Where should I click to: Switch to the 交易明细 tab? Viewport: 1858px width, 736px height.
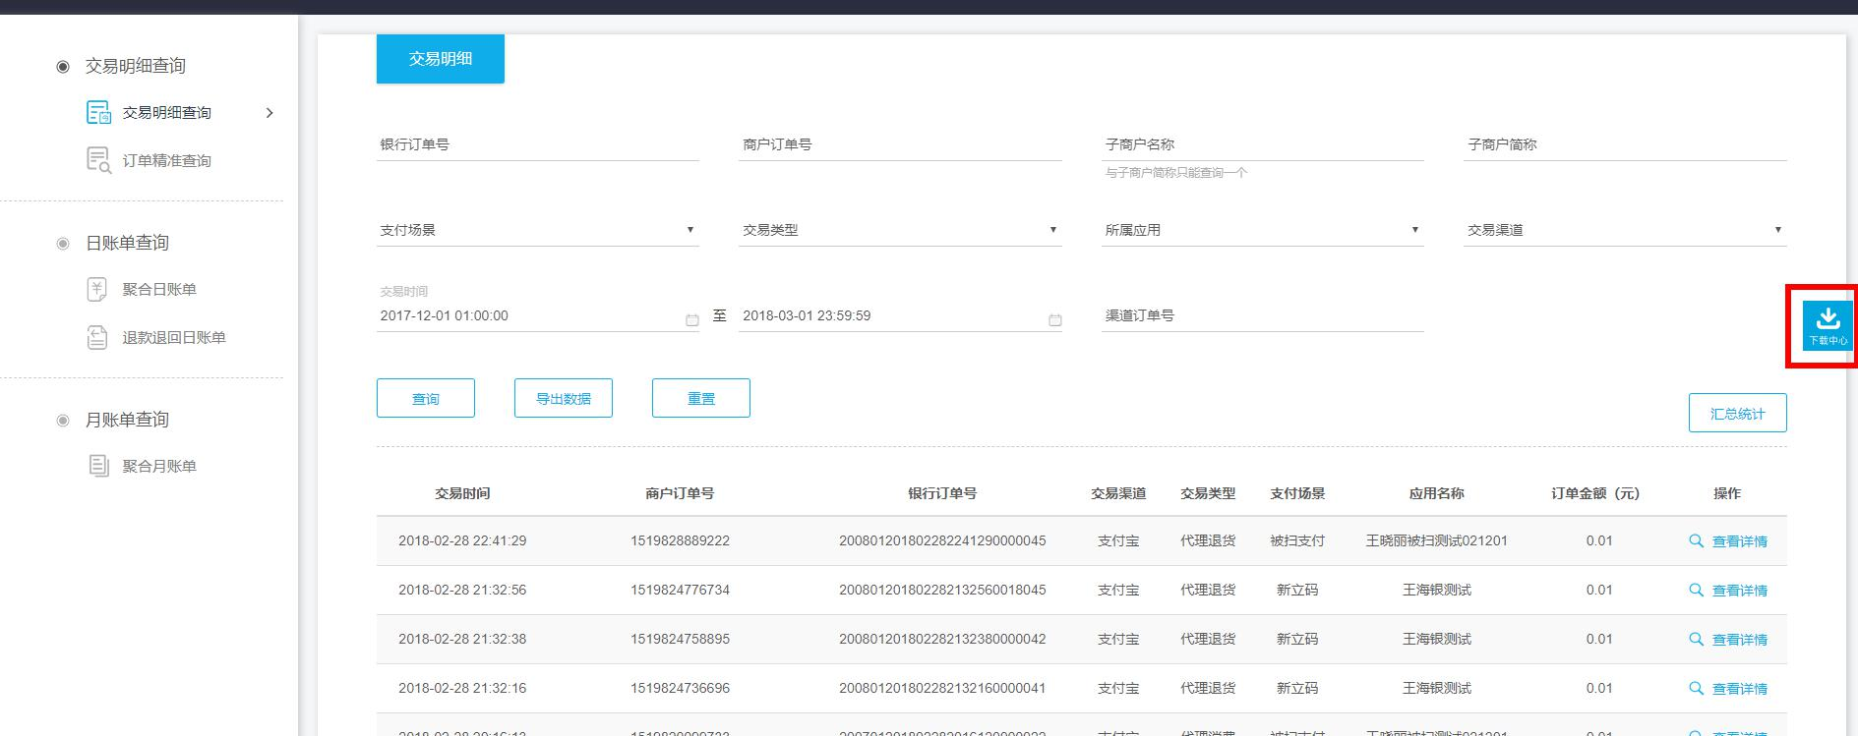tap(441, 59)
